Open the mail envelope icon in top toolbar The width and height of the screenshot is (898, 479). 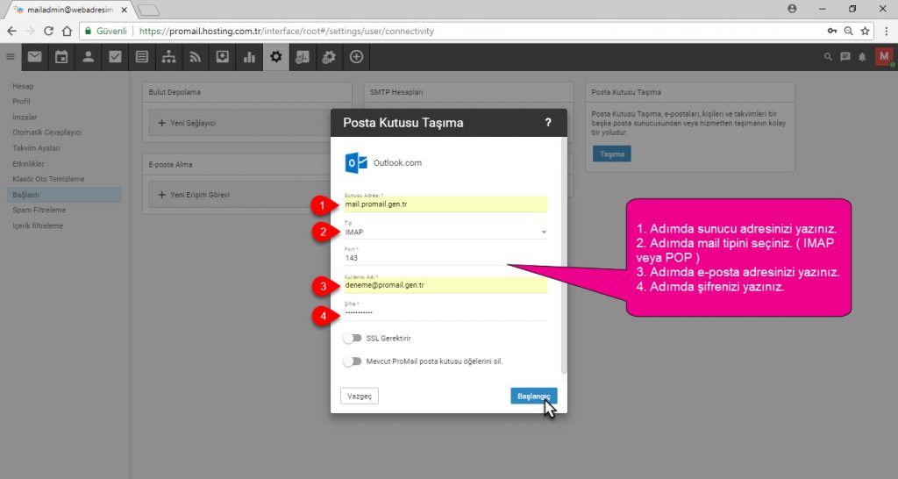pos(34,57)
